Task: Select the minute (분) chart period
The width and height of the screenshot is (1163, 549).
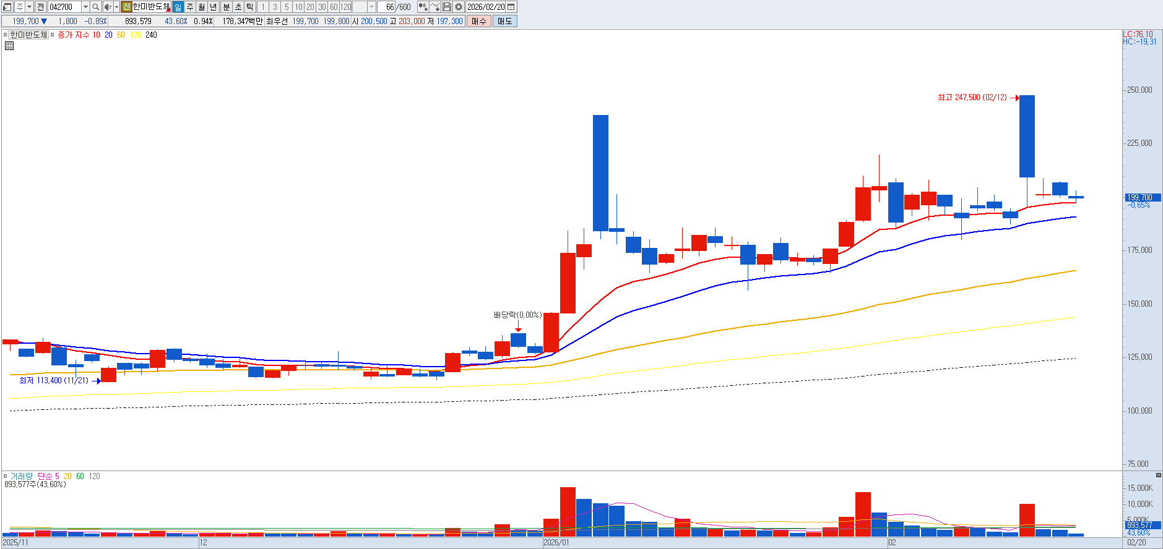Action: (x=226, y=7)
